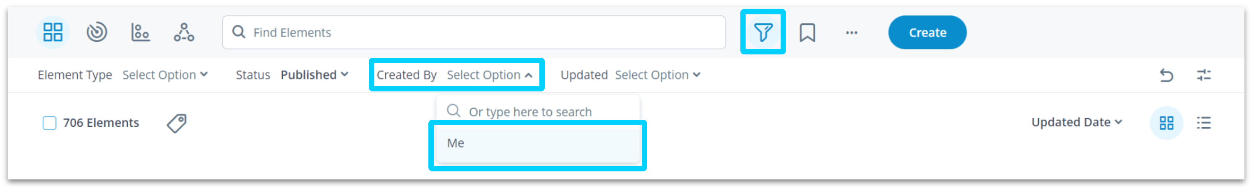Click the tag icon beside element count
This screenshot has width=1251, height=187.
[x=176, y=123]
